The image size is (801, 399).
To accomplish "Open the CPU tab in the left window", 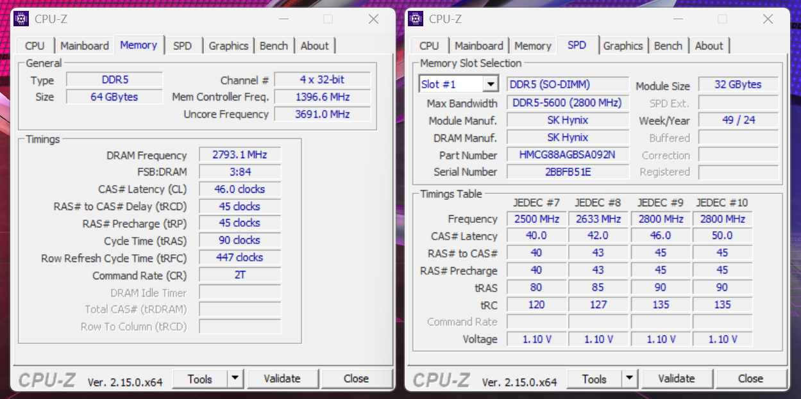I will click(35, 45).
